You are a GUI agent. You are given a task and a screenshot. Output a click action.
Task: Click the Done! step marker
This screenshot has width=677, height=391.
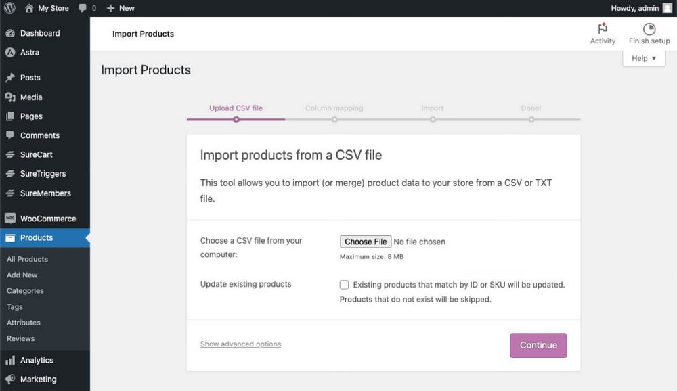click(531, 120)
